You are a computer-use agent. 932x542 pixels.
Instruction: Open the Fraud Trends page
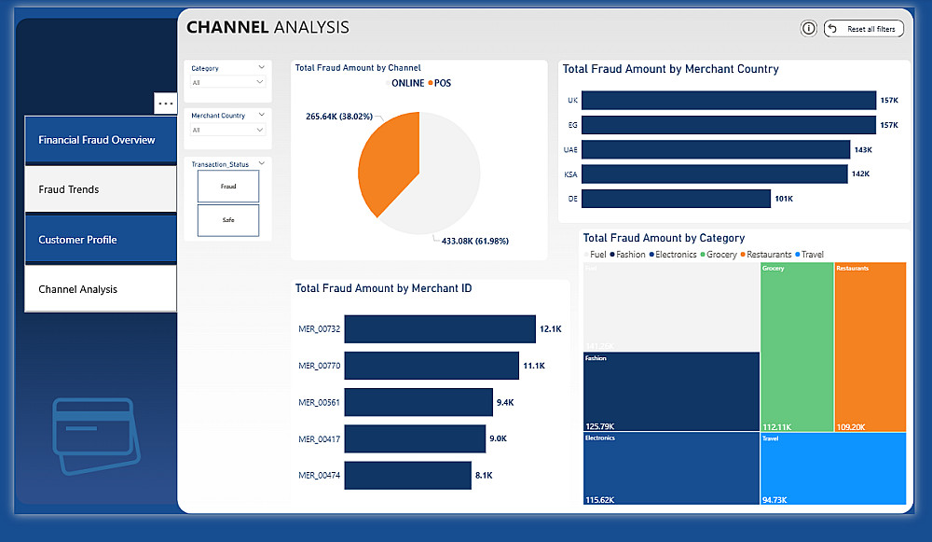pos(101,189)
